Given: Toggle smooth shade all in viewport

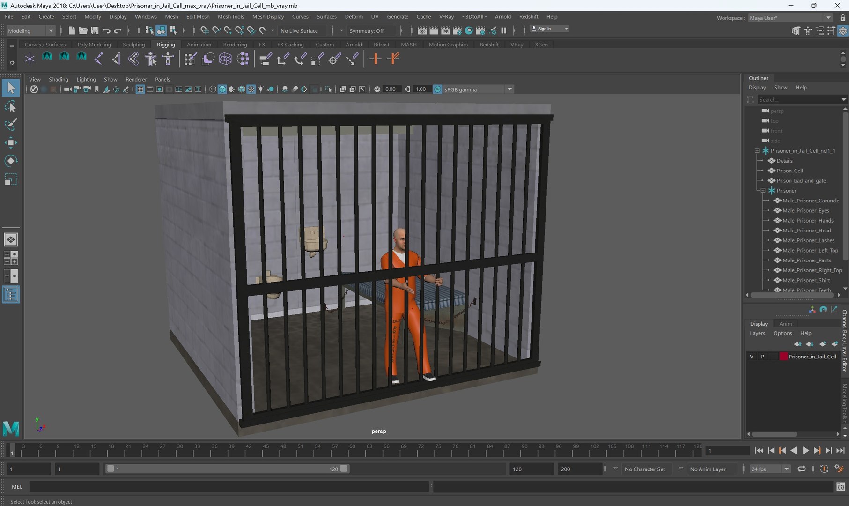Looking at the screenshot, I should coord(222,89).
